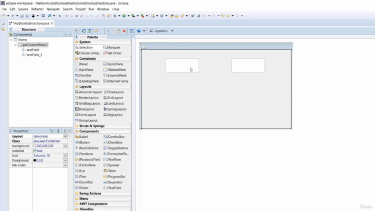The width and height of the screenshot is (375, 211).
Task: Open the Window menu
Action: (103, 9)
